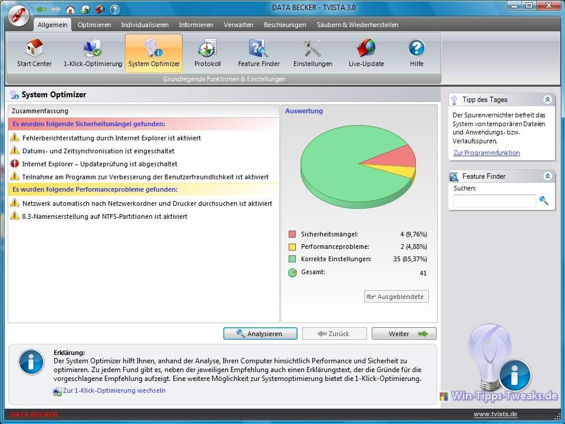Click the red Sicherheitsmängel legend swatch
This screenshot has height=424, width=565.
(292, 234)
